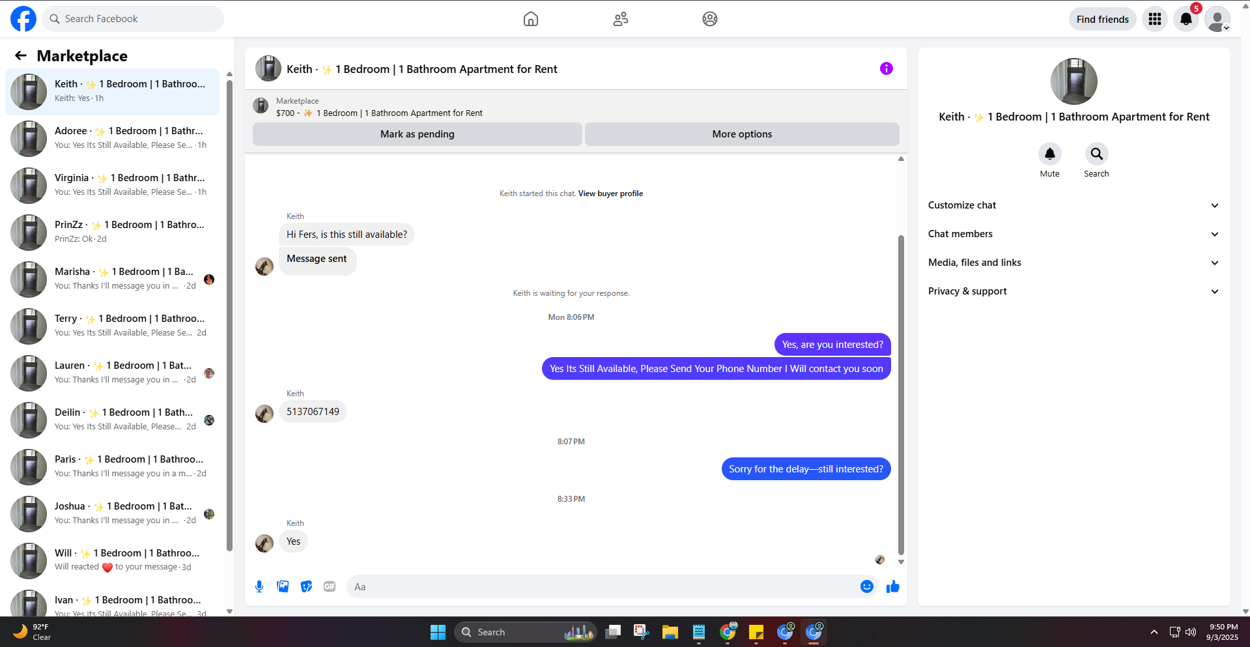Expand Media, files and links section

coord(1073,263)
